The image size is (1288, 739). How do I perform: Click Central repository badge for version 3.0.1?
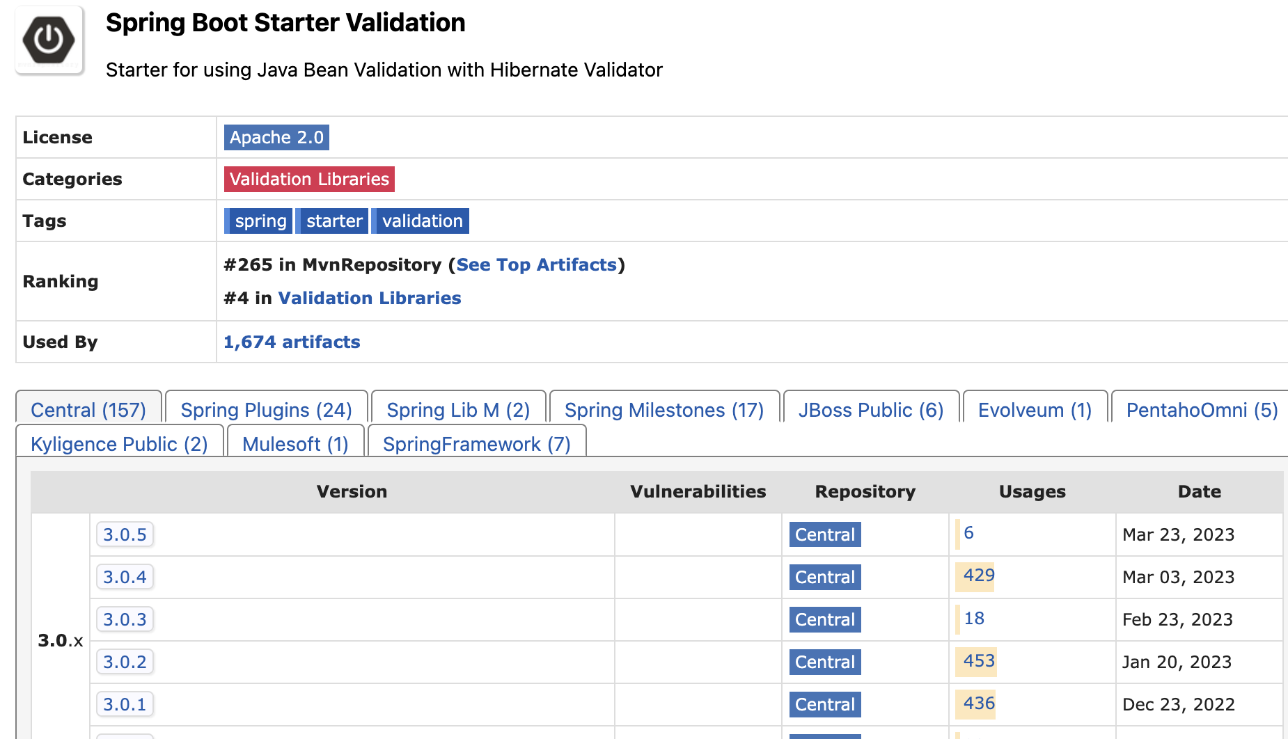tap(825, 704)
